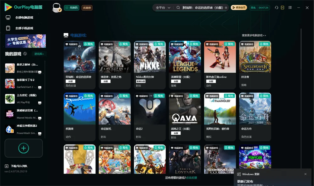
Task: Open the Nikke:胜利女神 game card
Action: pos(150,65)
